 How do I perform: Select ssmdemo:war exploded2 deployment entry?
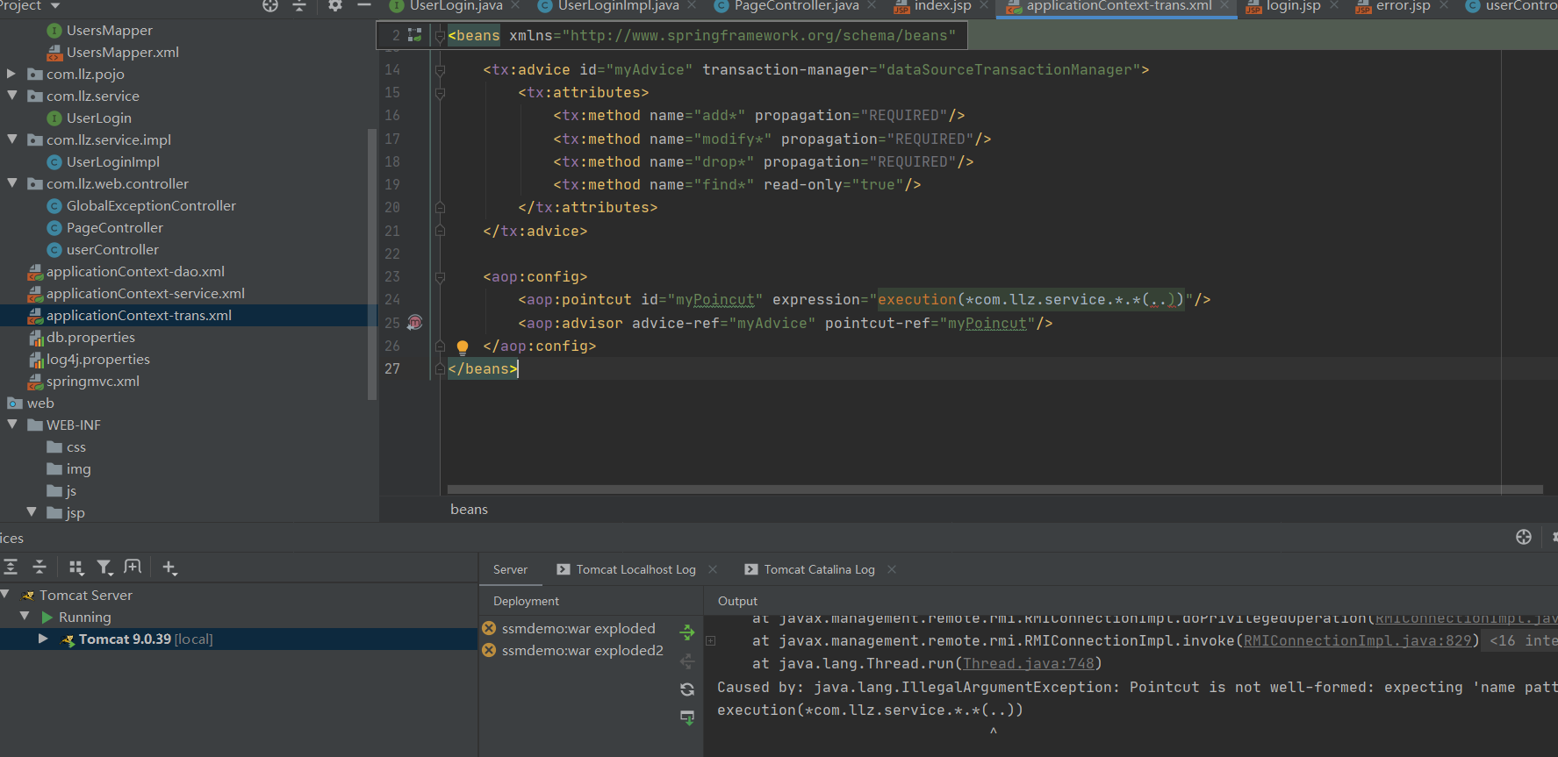582,650
